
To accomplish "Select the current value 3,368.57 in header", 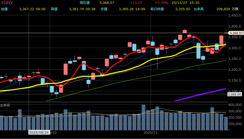I will (107, 3).
